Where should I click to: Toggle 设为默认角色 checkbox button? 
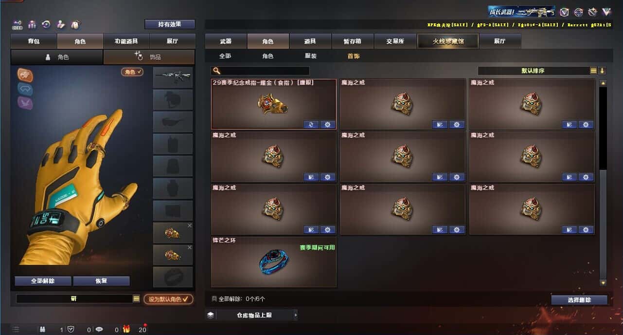click(x=168, y=299)
